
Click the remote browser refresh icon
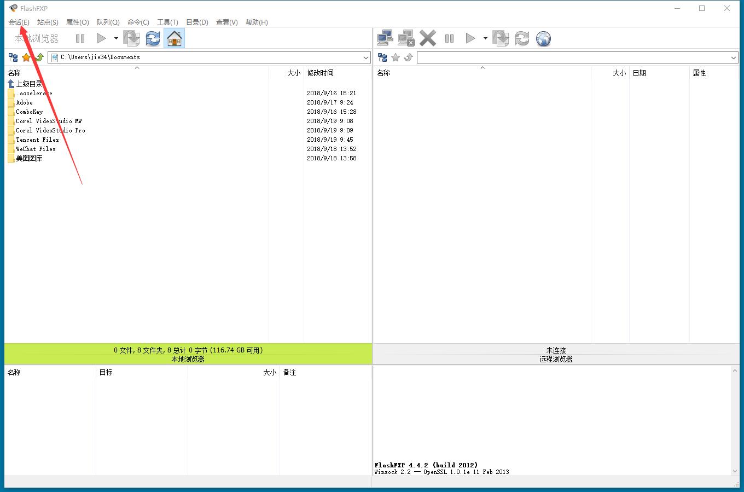click(522, 38)
